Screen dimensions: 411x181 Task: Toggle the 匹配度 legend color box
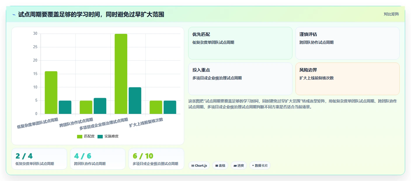(80, 136)
